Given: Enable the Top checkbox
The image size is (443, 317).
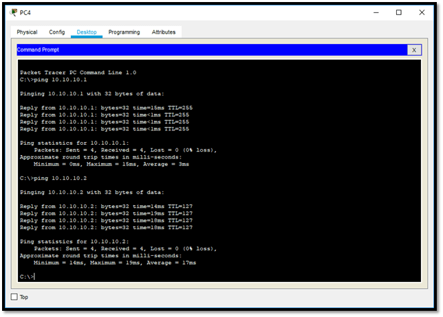Looking at the screenshot, I should click(14, 297).
